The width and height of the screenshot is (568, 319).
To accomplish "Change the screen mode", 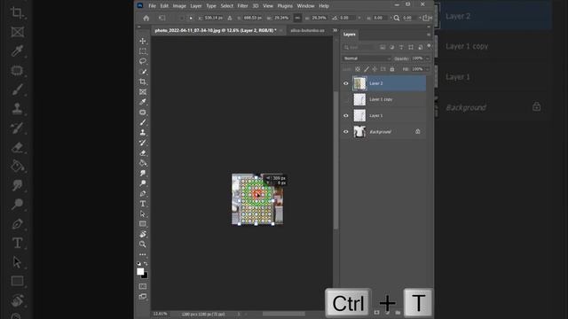I will (143, 297).
